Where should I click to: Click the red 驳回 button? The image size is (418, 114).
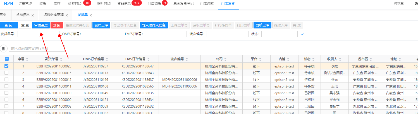57,25
